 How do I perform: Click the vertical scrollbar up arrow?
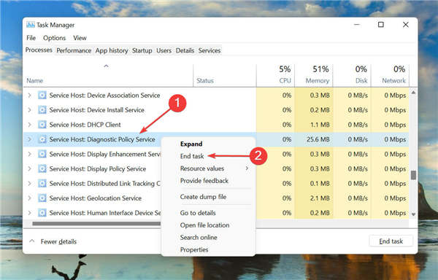click(x=413, y=93)
